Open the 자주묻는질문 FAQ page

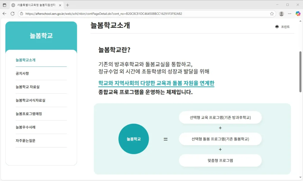click(x=25, y=141)
